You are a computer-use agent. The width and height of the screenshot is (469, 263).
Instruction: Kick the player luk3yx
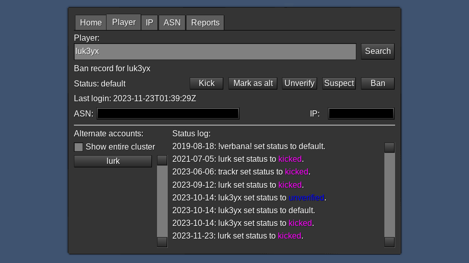tap(206, 83)
